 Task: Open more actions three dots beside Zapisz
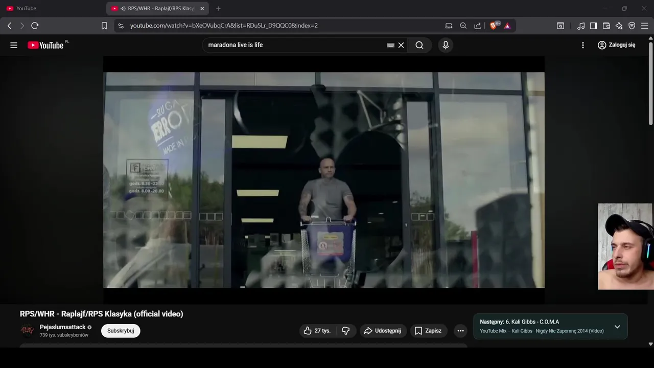coord(460,331)
